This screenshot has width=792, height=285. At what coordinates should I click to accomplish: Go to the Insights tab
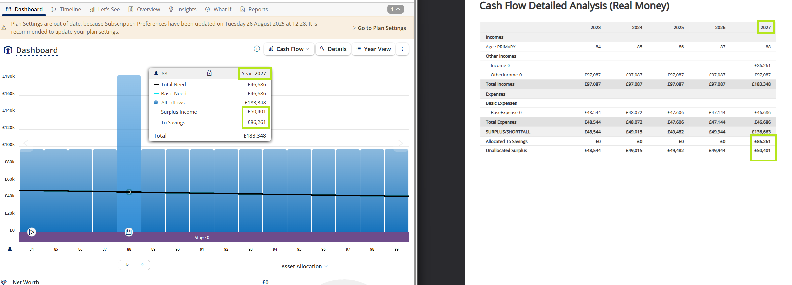coord(182,9)
